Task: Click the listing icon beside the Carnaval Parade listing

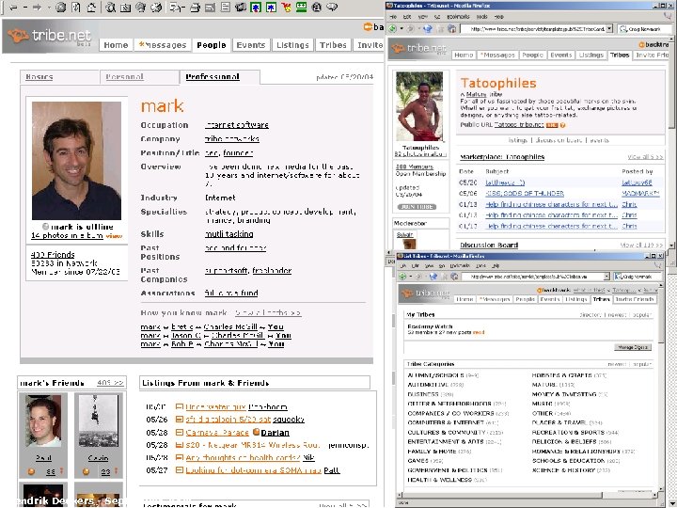Action: tap(180, 432)
